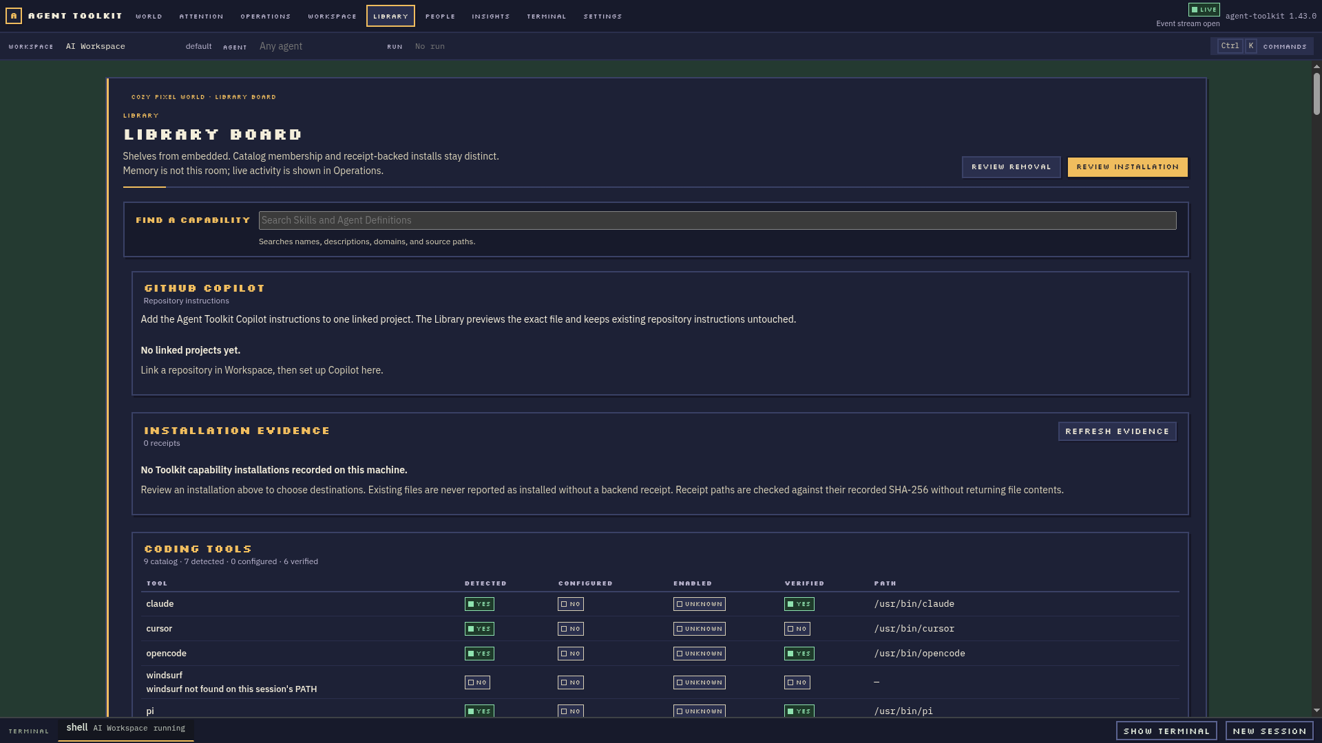Click the Ctrl key hint
This screenshot has width=1322, height=743.
[x=1230, y=46]
